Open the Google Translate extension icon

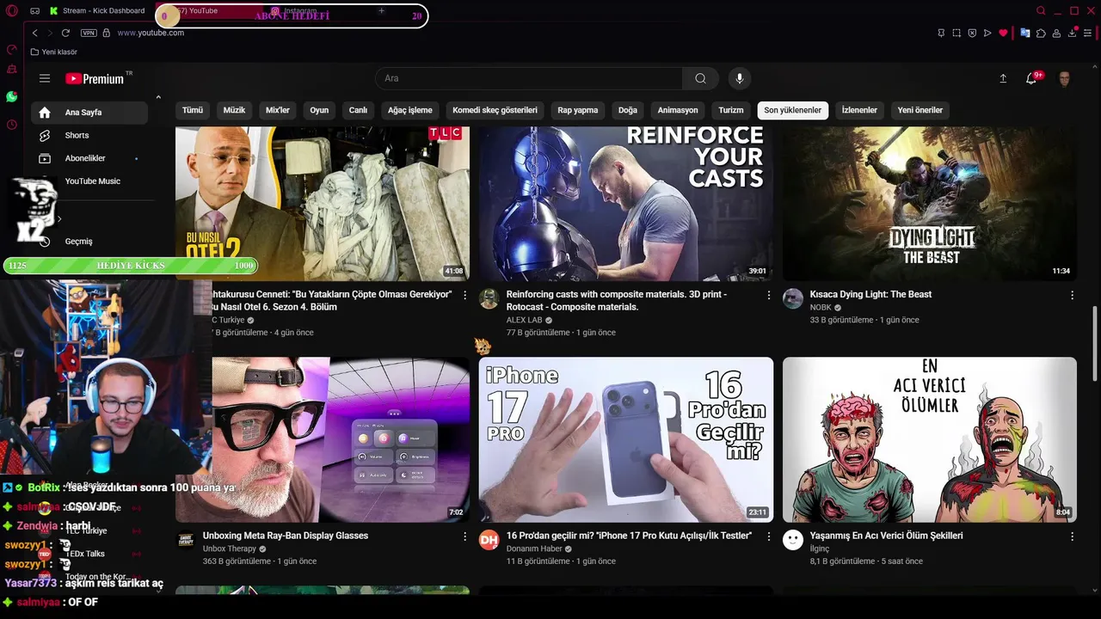1025,33
